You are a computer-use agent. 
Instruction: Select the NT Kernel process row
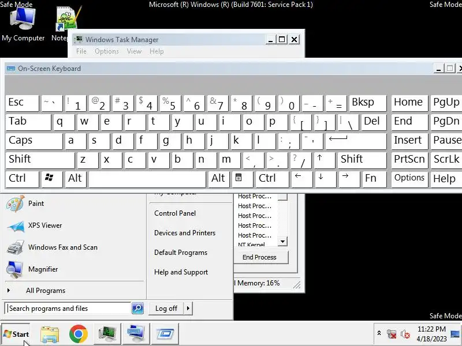pyautogui.click(x=256, y=244)
